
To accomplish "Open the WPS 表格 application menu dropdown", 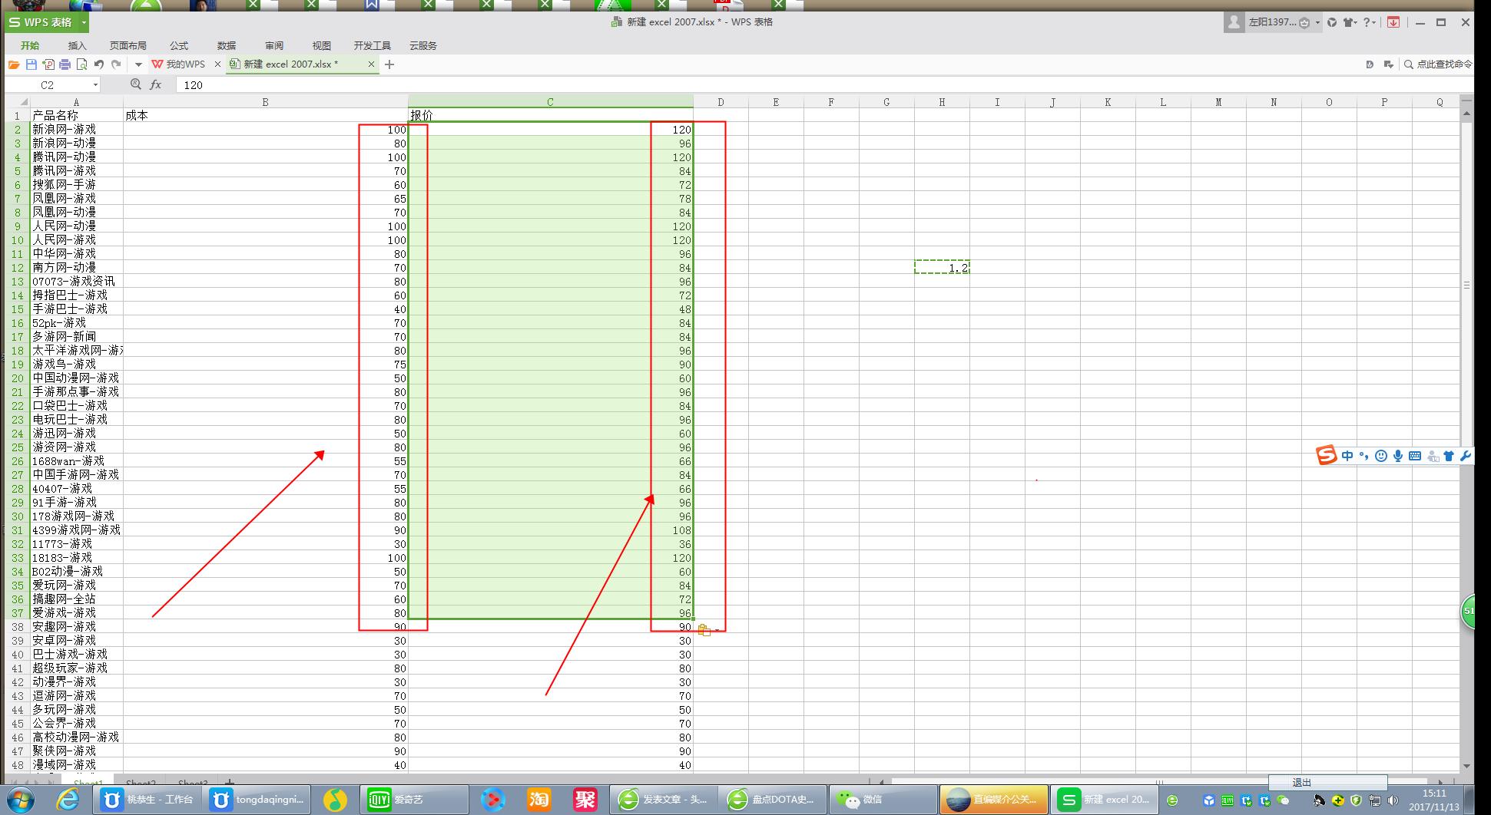I will pyautogui.click(x=84, y=22).
